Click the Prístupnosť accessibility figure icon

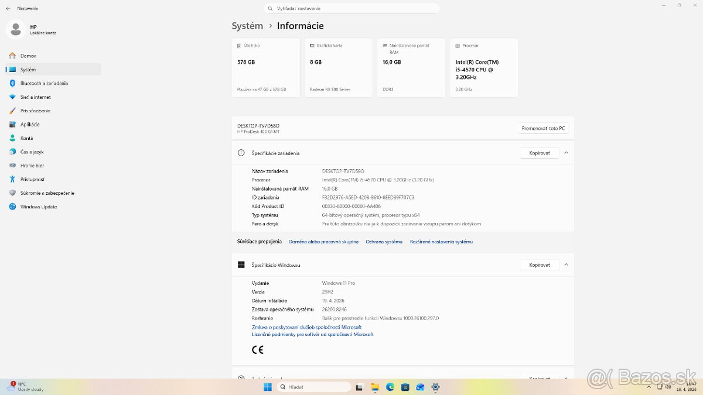(x=12, y=179)
